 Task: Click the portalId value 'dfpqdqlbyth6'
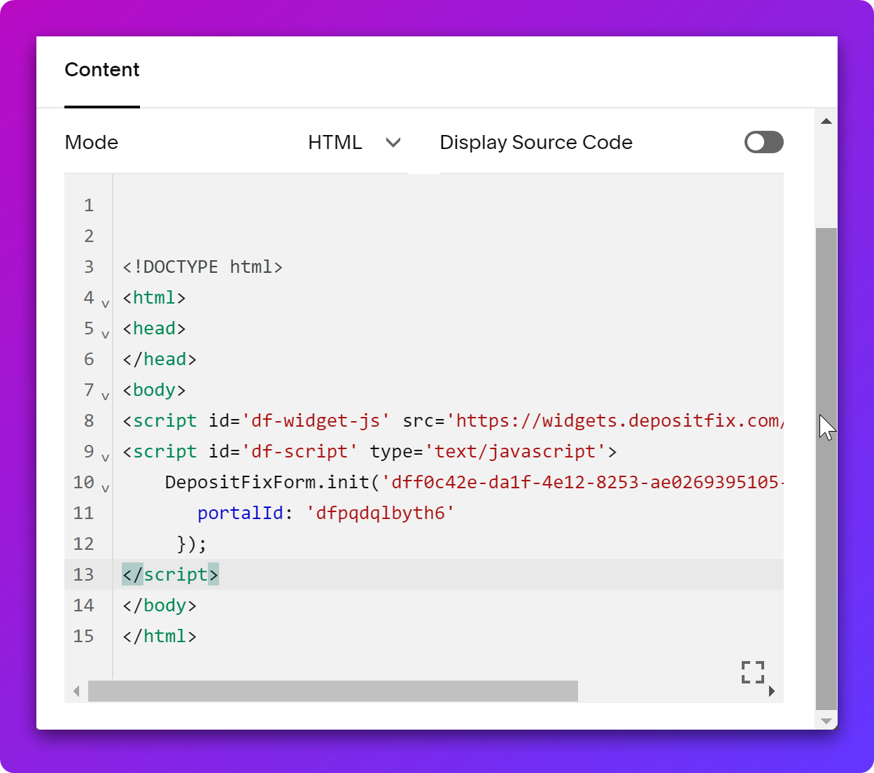coord(381,513)
